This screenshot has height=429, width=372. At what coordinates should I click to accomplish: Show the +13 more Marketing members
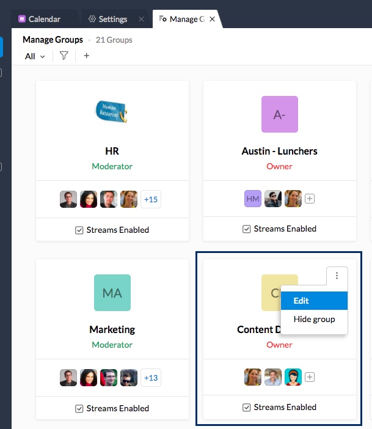coord(151,378)
